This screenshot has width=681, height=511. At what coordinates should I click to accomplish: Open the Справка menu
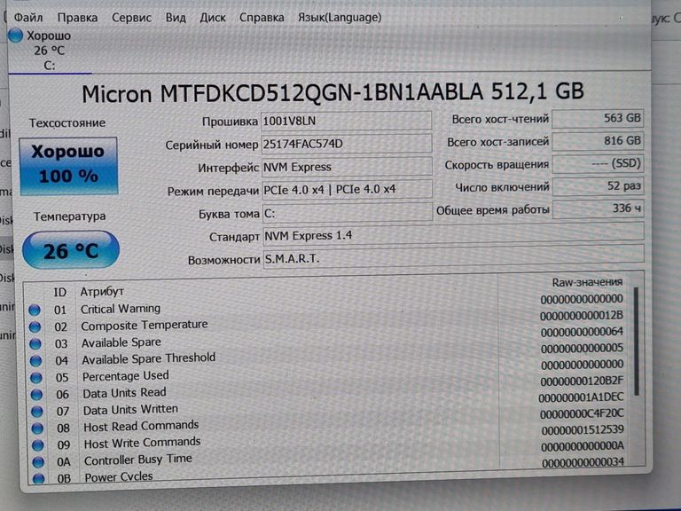pos(262,18)
